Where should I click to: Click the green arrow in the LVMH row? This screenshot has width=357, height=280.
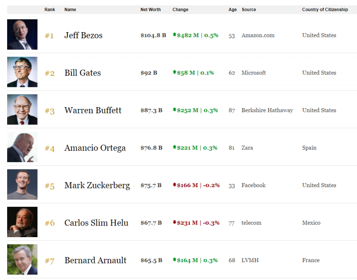pyautogui.click(x=174, y=260)
